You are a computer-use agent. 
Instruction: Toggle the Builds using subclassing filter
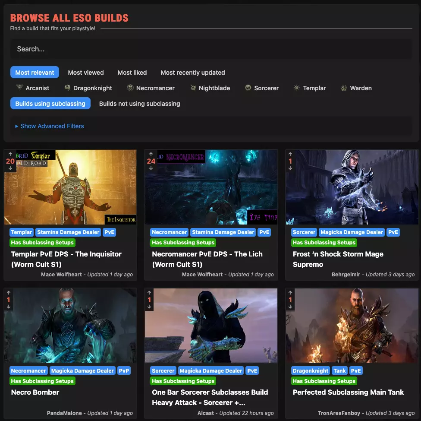coord(50,104)
